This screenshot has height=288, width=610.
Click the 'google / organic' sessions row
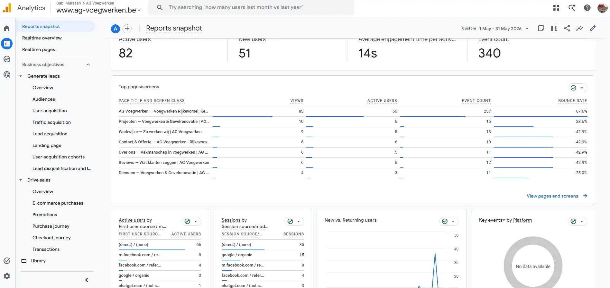pyautogui.click(x=263, y=255)
